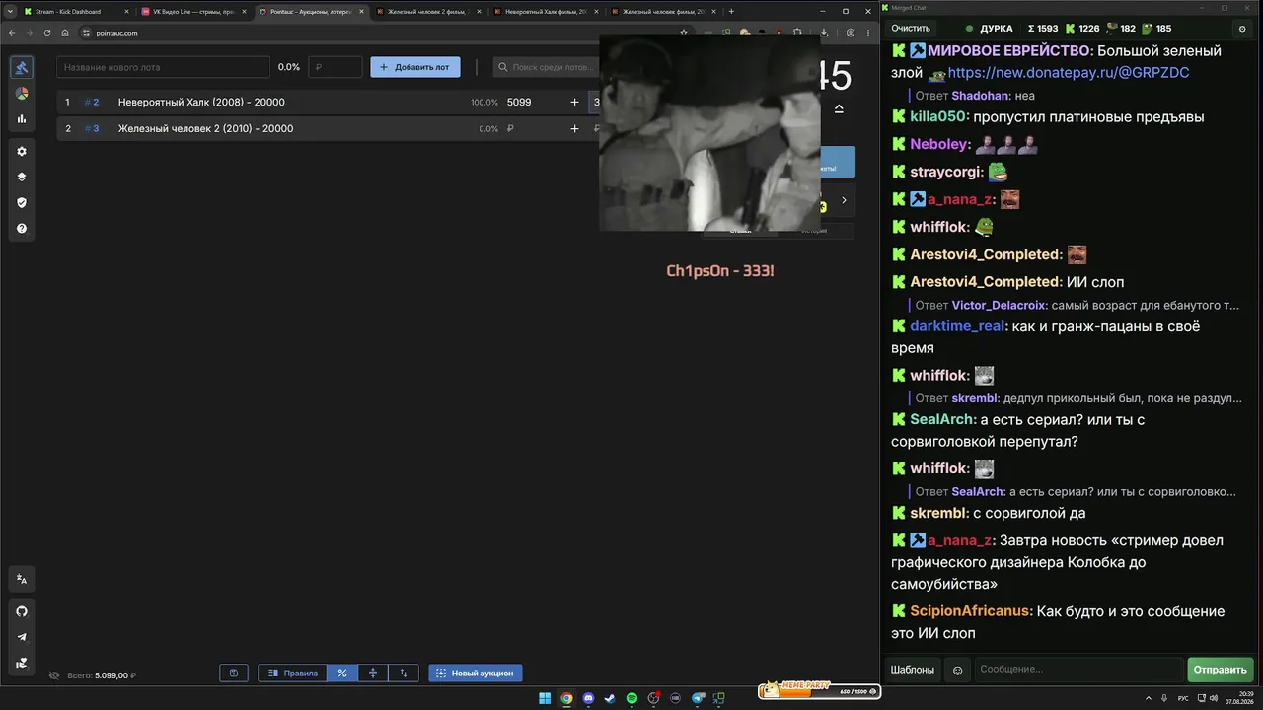Click the donation hand-heart icon
1263x710 pixels.
coord(22,663)
